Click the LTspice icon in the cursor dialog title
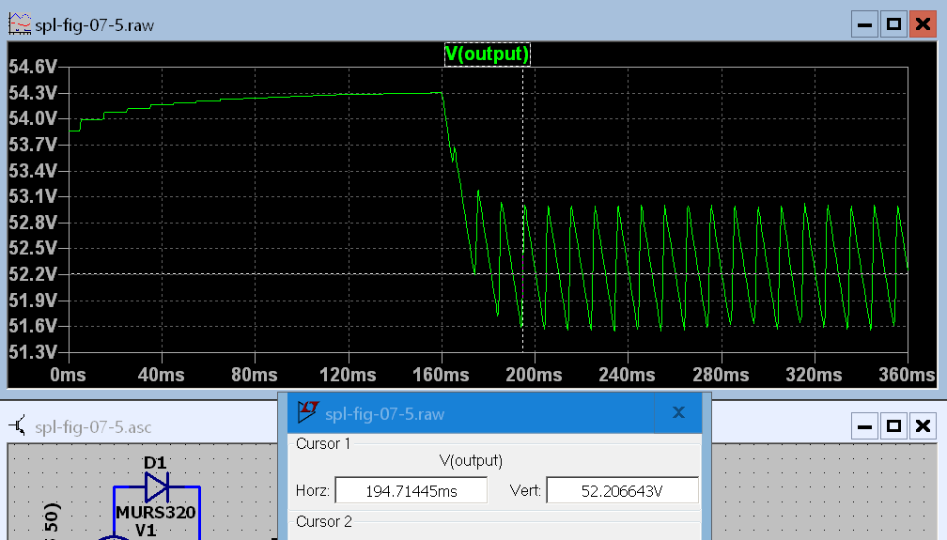Screen dimensions: 947x540 pos(308,413)
